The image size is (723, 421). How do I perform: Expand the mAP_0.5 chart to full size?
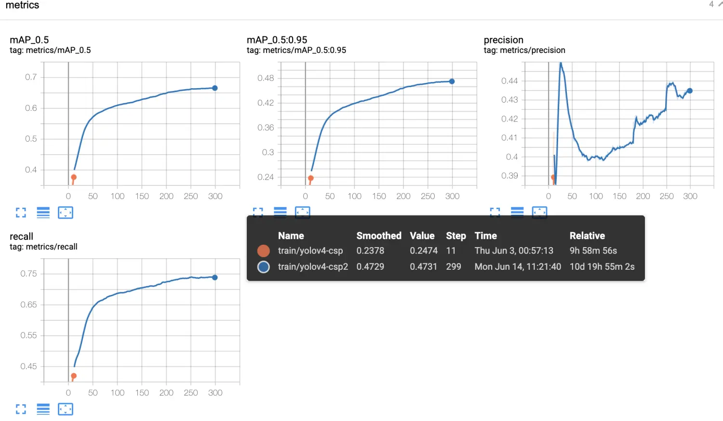click(x=21, y=212)
